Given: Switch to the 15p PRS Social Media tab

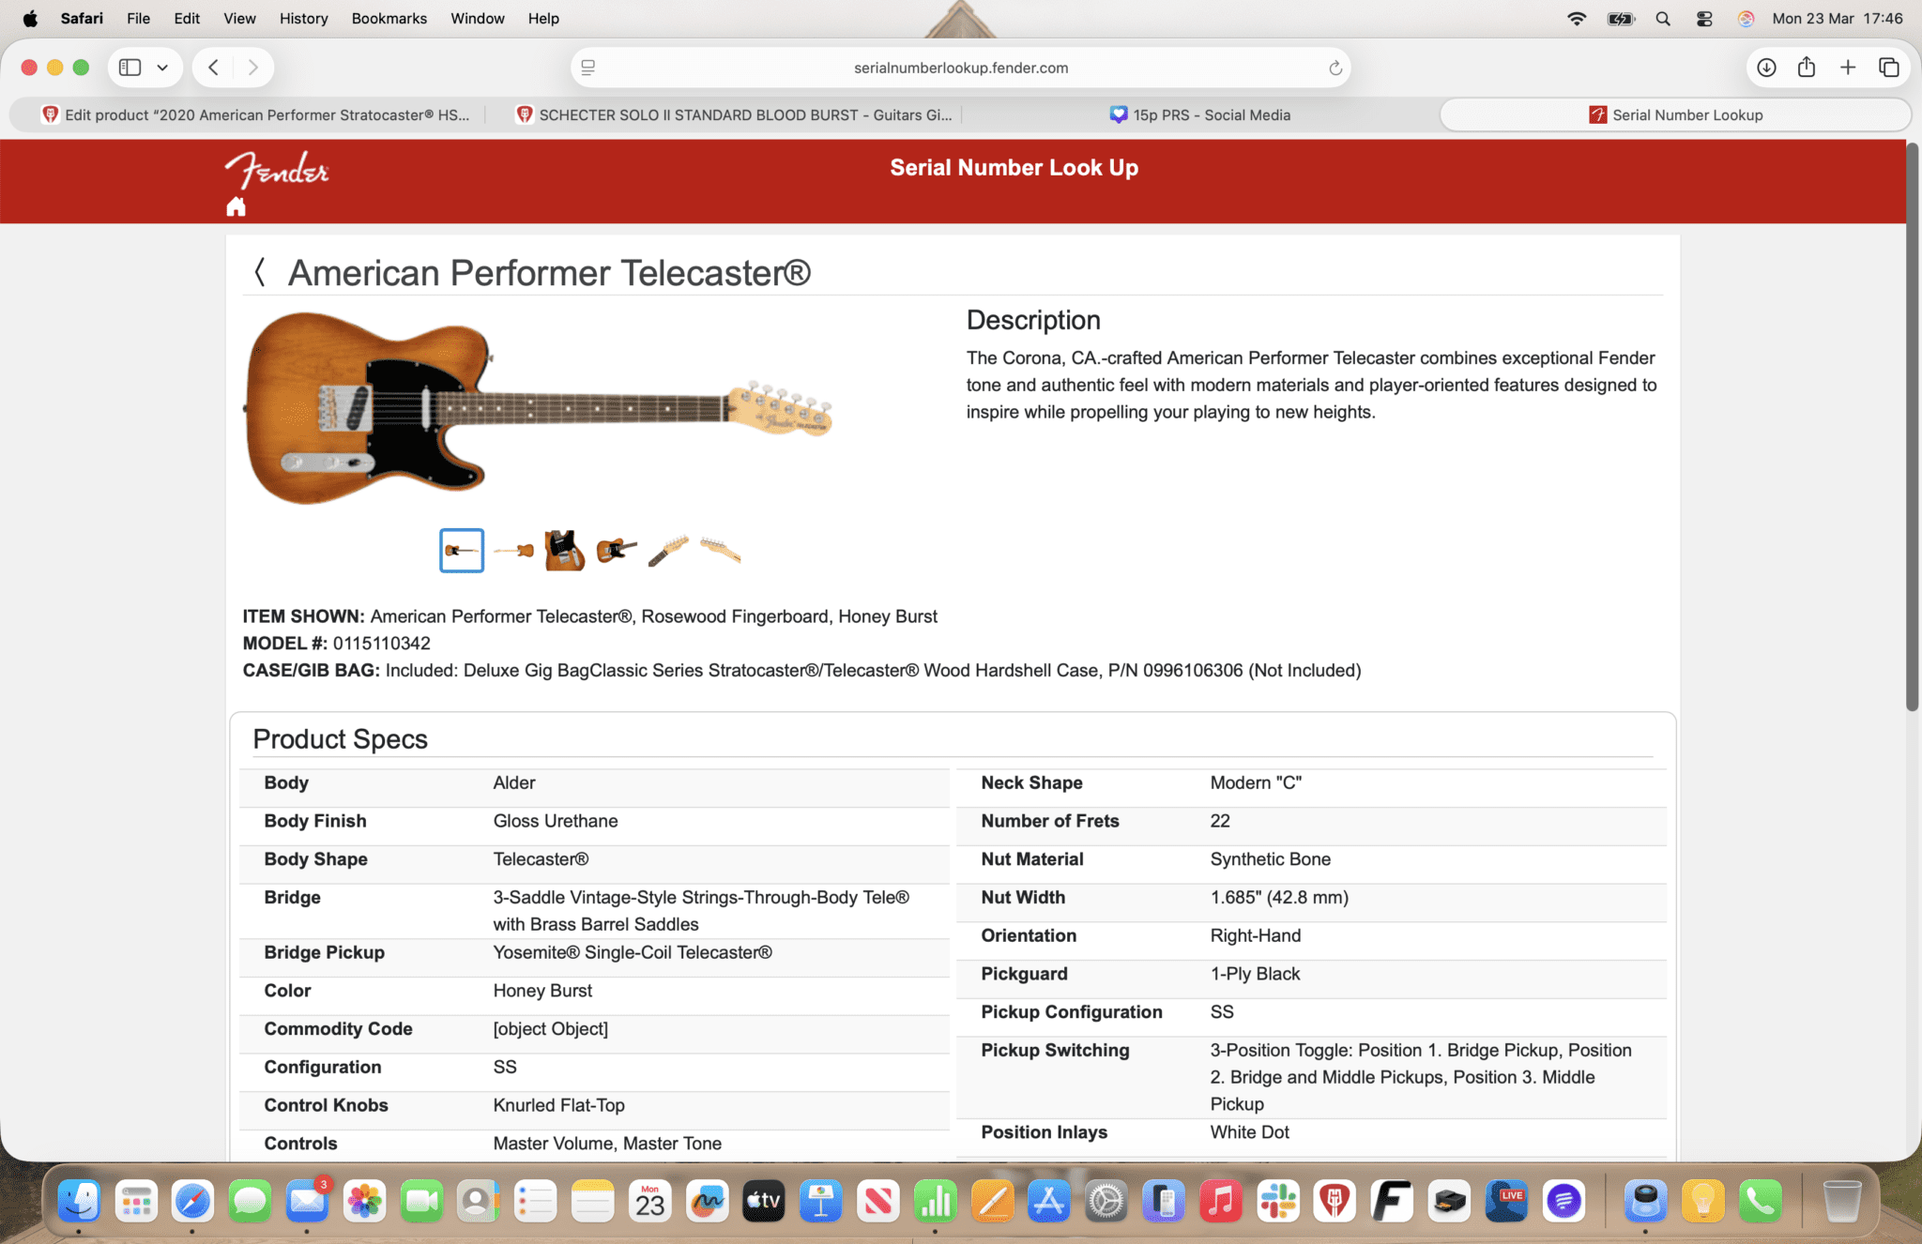Looking at the screenshot, I should click(1200, 114).
